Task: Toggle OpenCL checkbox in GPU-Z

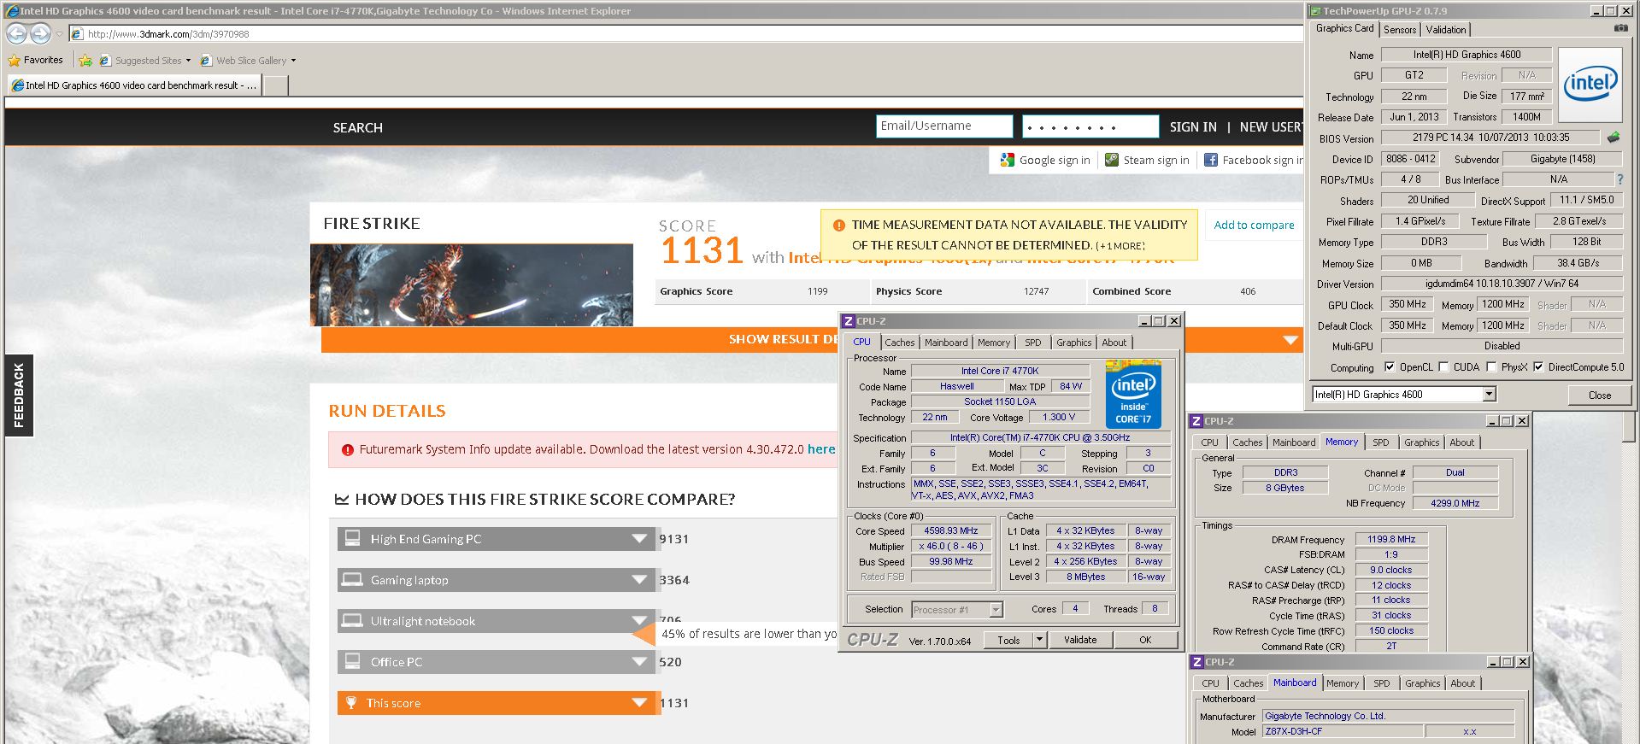Action: pyautogui.click(x=1390, y=367)
